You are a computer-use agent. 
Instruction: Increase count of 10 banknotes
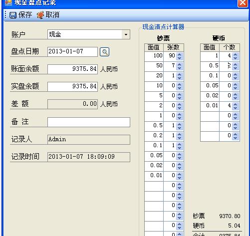pyautogui.click(x=180, y=84)
